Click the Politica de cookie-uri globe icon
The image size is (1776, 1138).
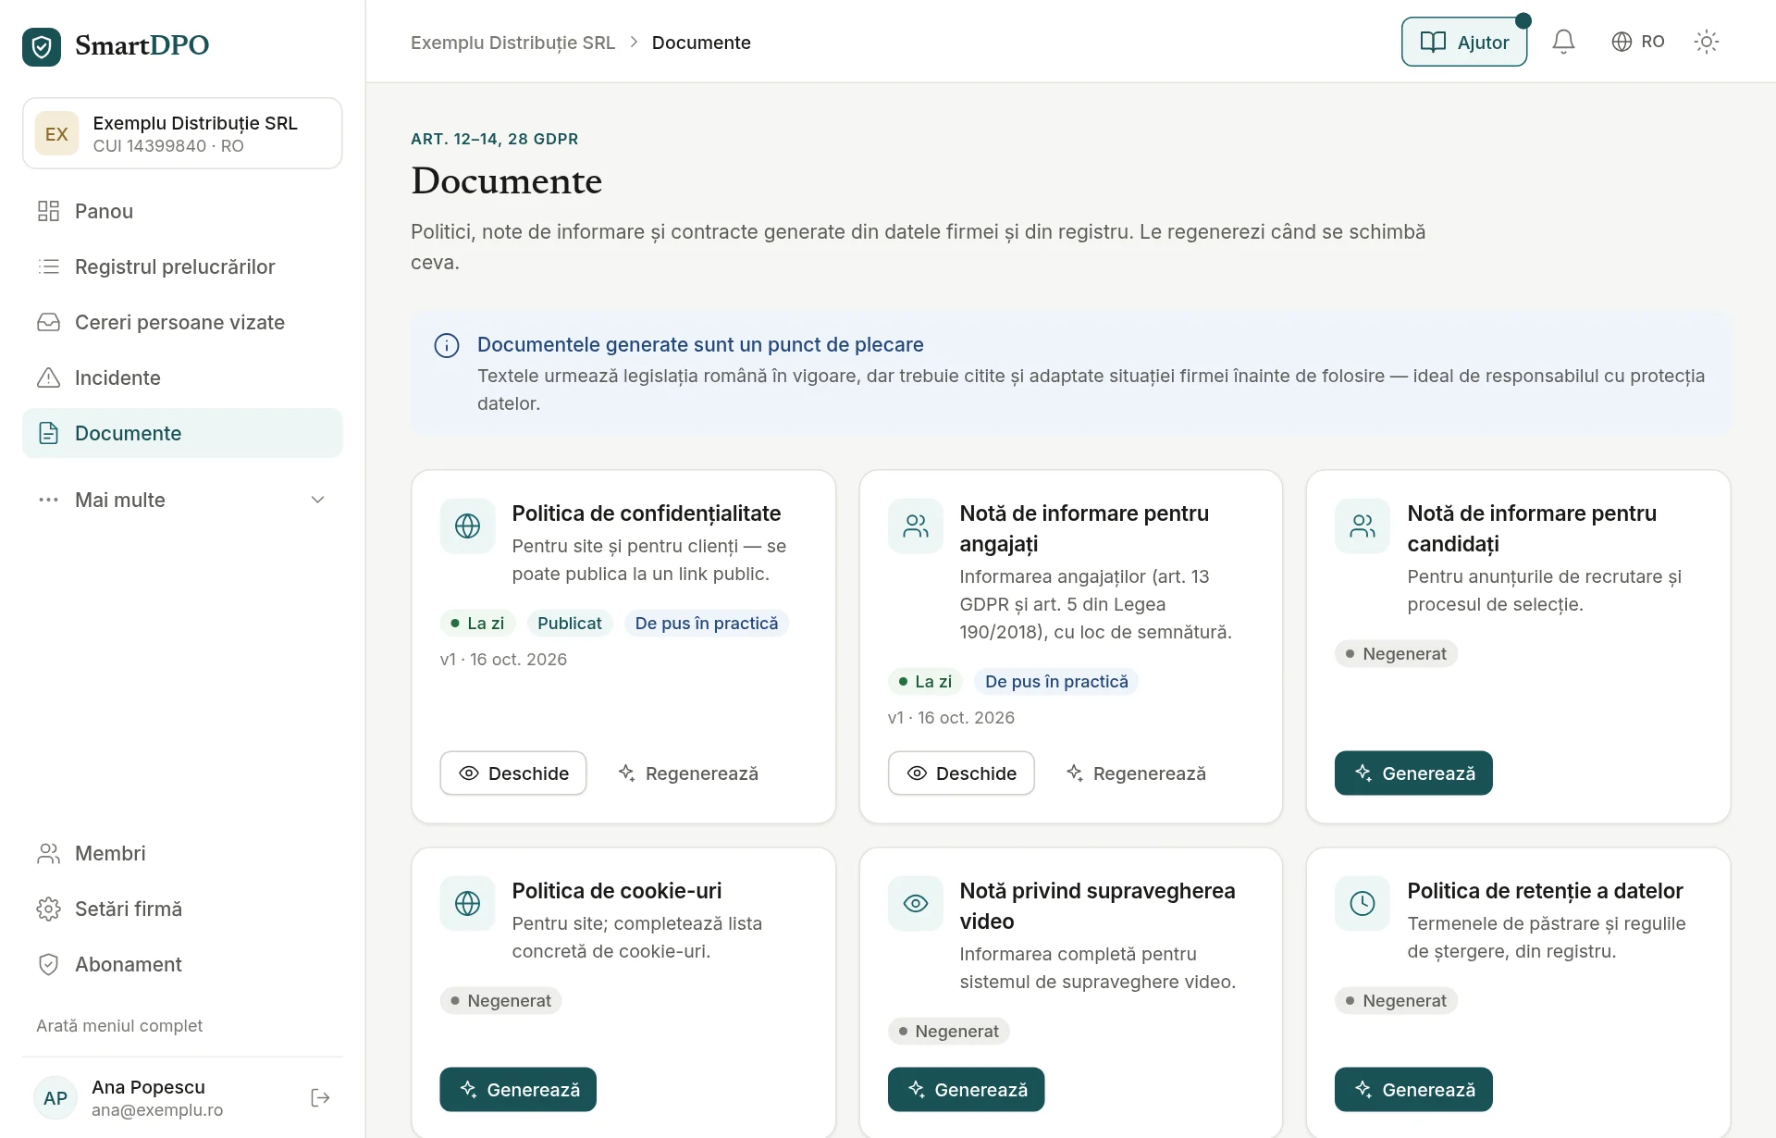(x=467, y=903)
